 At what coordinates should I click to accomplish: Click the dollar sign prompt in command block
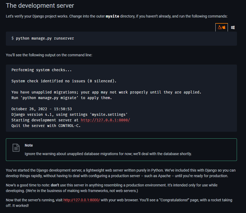point(13,38)
